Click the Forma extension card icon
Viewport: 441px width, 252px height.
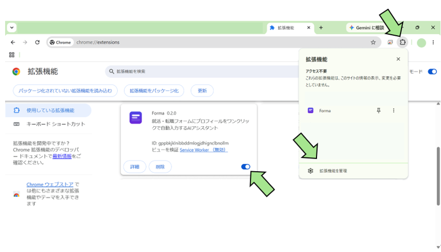coord(135,117)
